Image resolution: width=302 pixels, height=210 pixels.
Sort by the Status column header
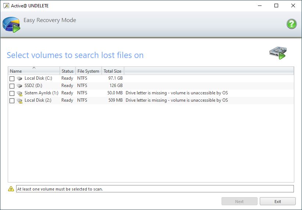pos(68,71)
